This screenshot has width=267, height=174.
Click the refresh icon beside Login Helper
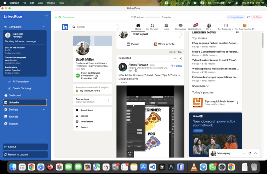click(248, 17)
